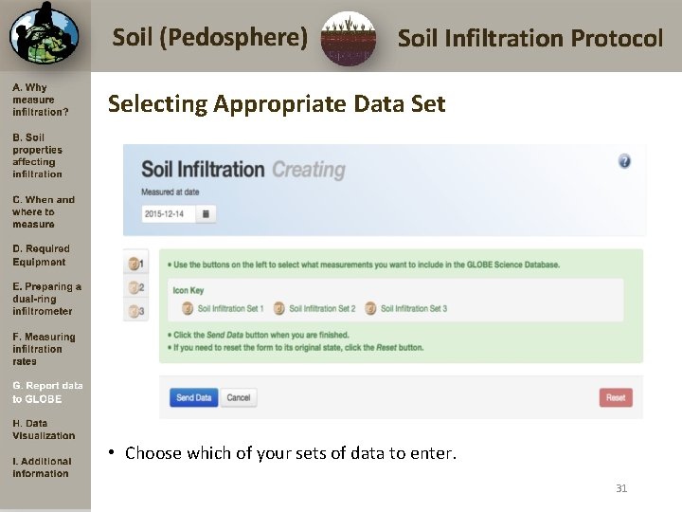
Task: Navigate to F. Measuring infiltration rates
Action: pos(44,349)
